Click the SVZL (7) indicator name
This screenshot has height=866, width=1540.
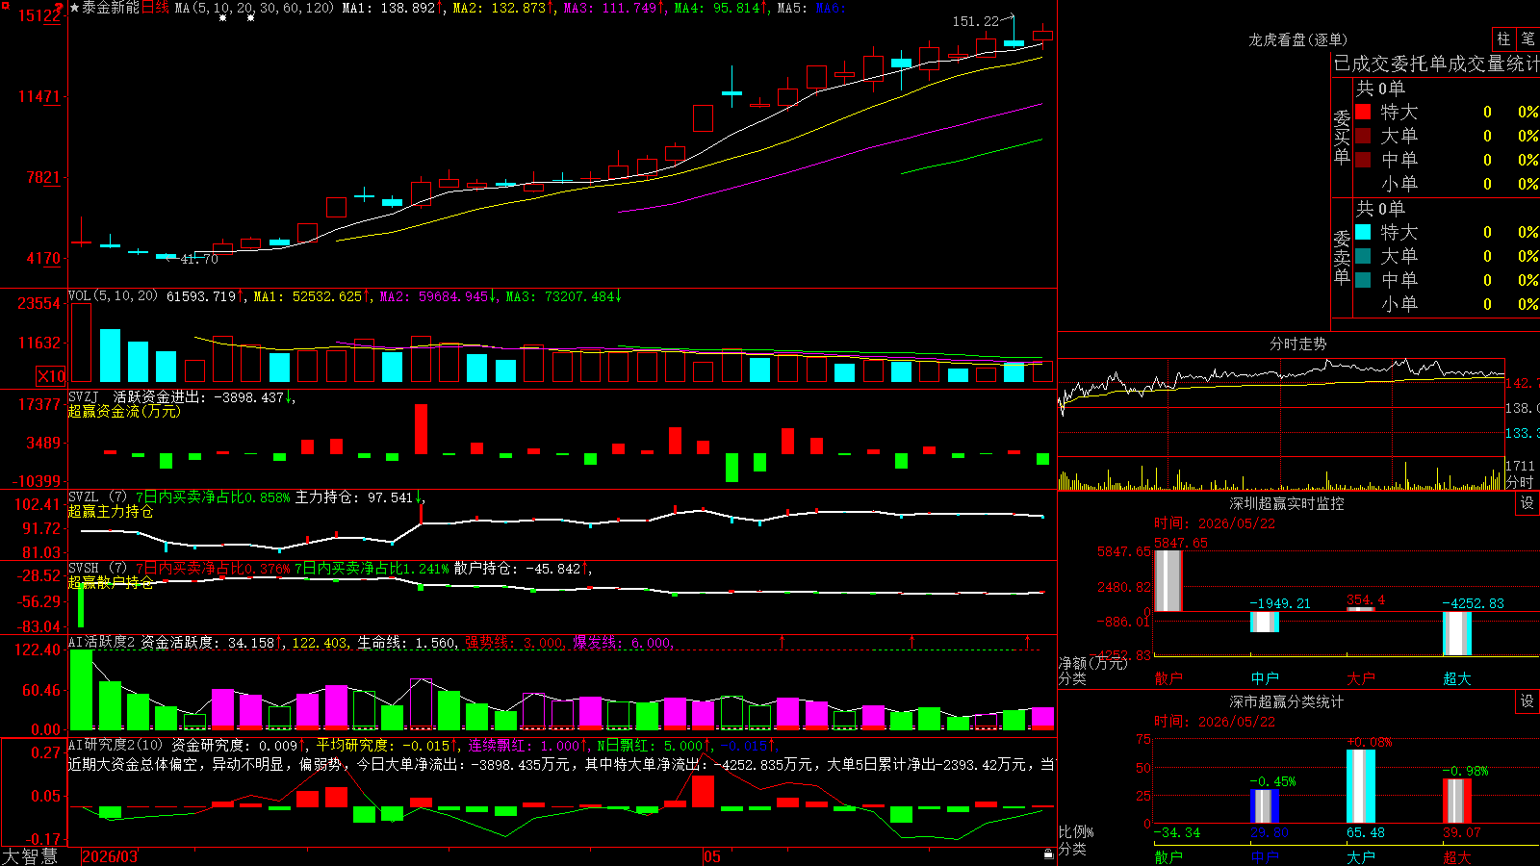pos(98,497)
